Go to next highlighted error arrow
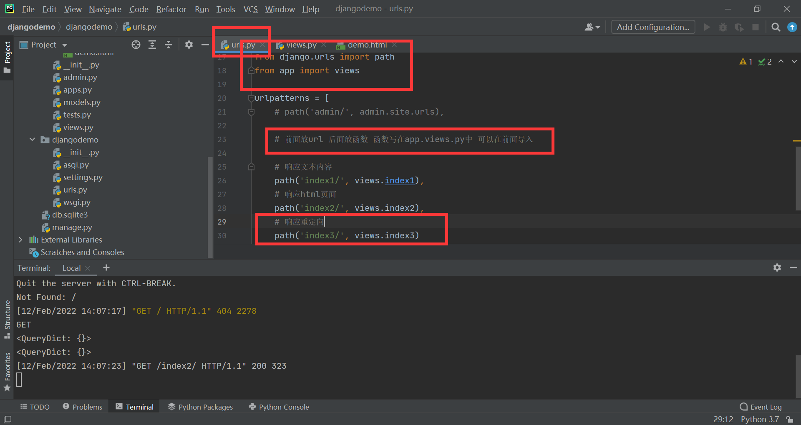Screen dimensions: 801x425 (794, 61)
